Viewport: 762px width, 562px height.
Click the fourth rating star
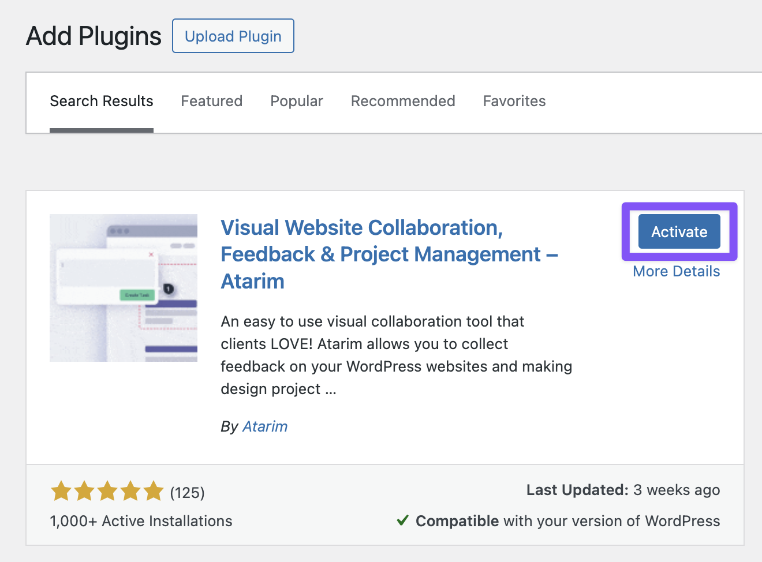pos(130,492)
